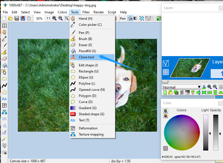Image resolution: width=223 pixels, height=163 pixels.
Task: Select the Color picker tool in left toolbar
Action: click(x=4, y=39)
